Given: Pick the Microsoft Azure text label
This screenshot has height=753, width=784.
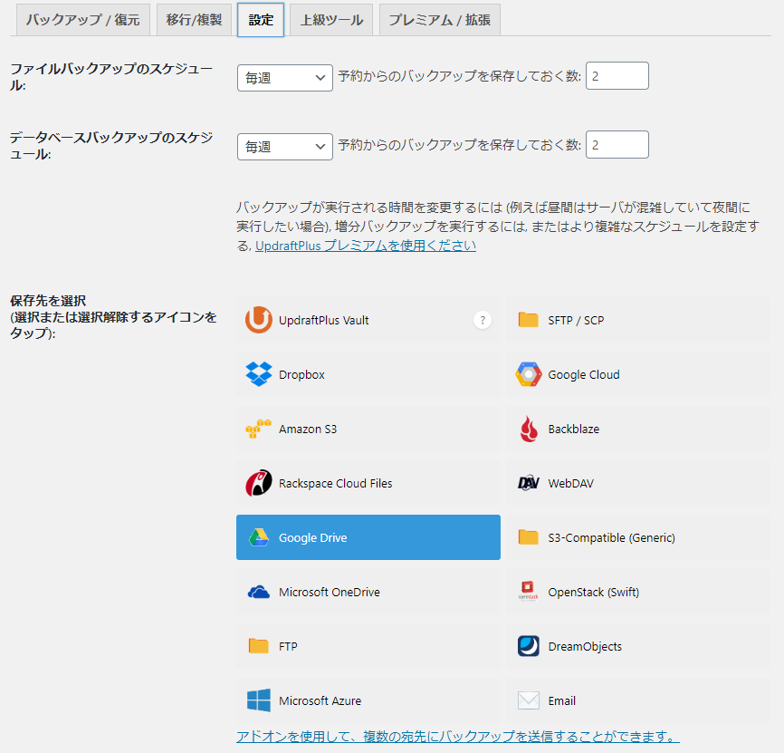Looking at the screenshot, I should pos(320,701).
